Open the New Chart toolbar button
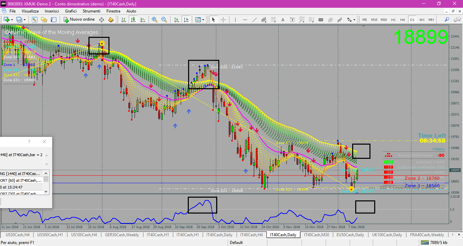Screen dimensions: 463x246 click(7, 20)
